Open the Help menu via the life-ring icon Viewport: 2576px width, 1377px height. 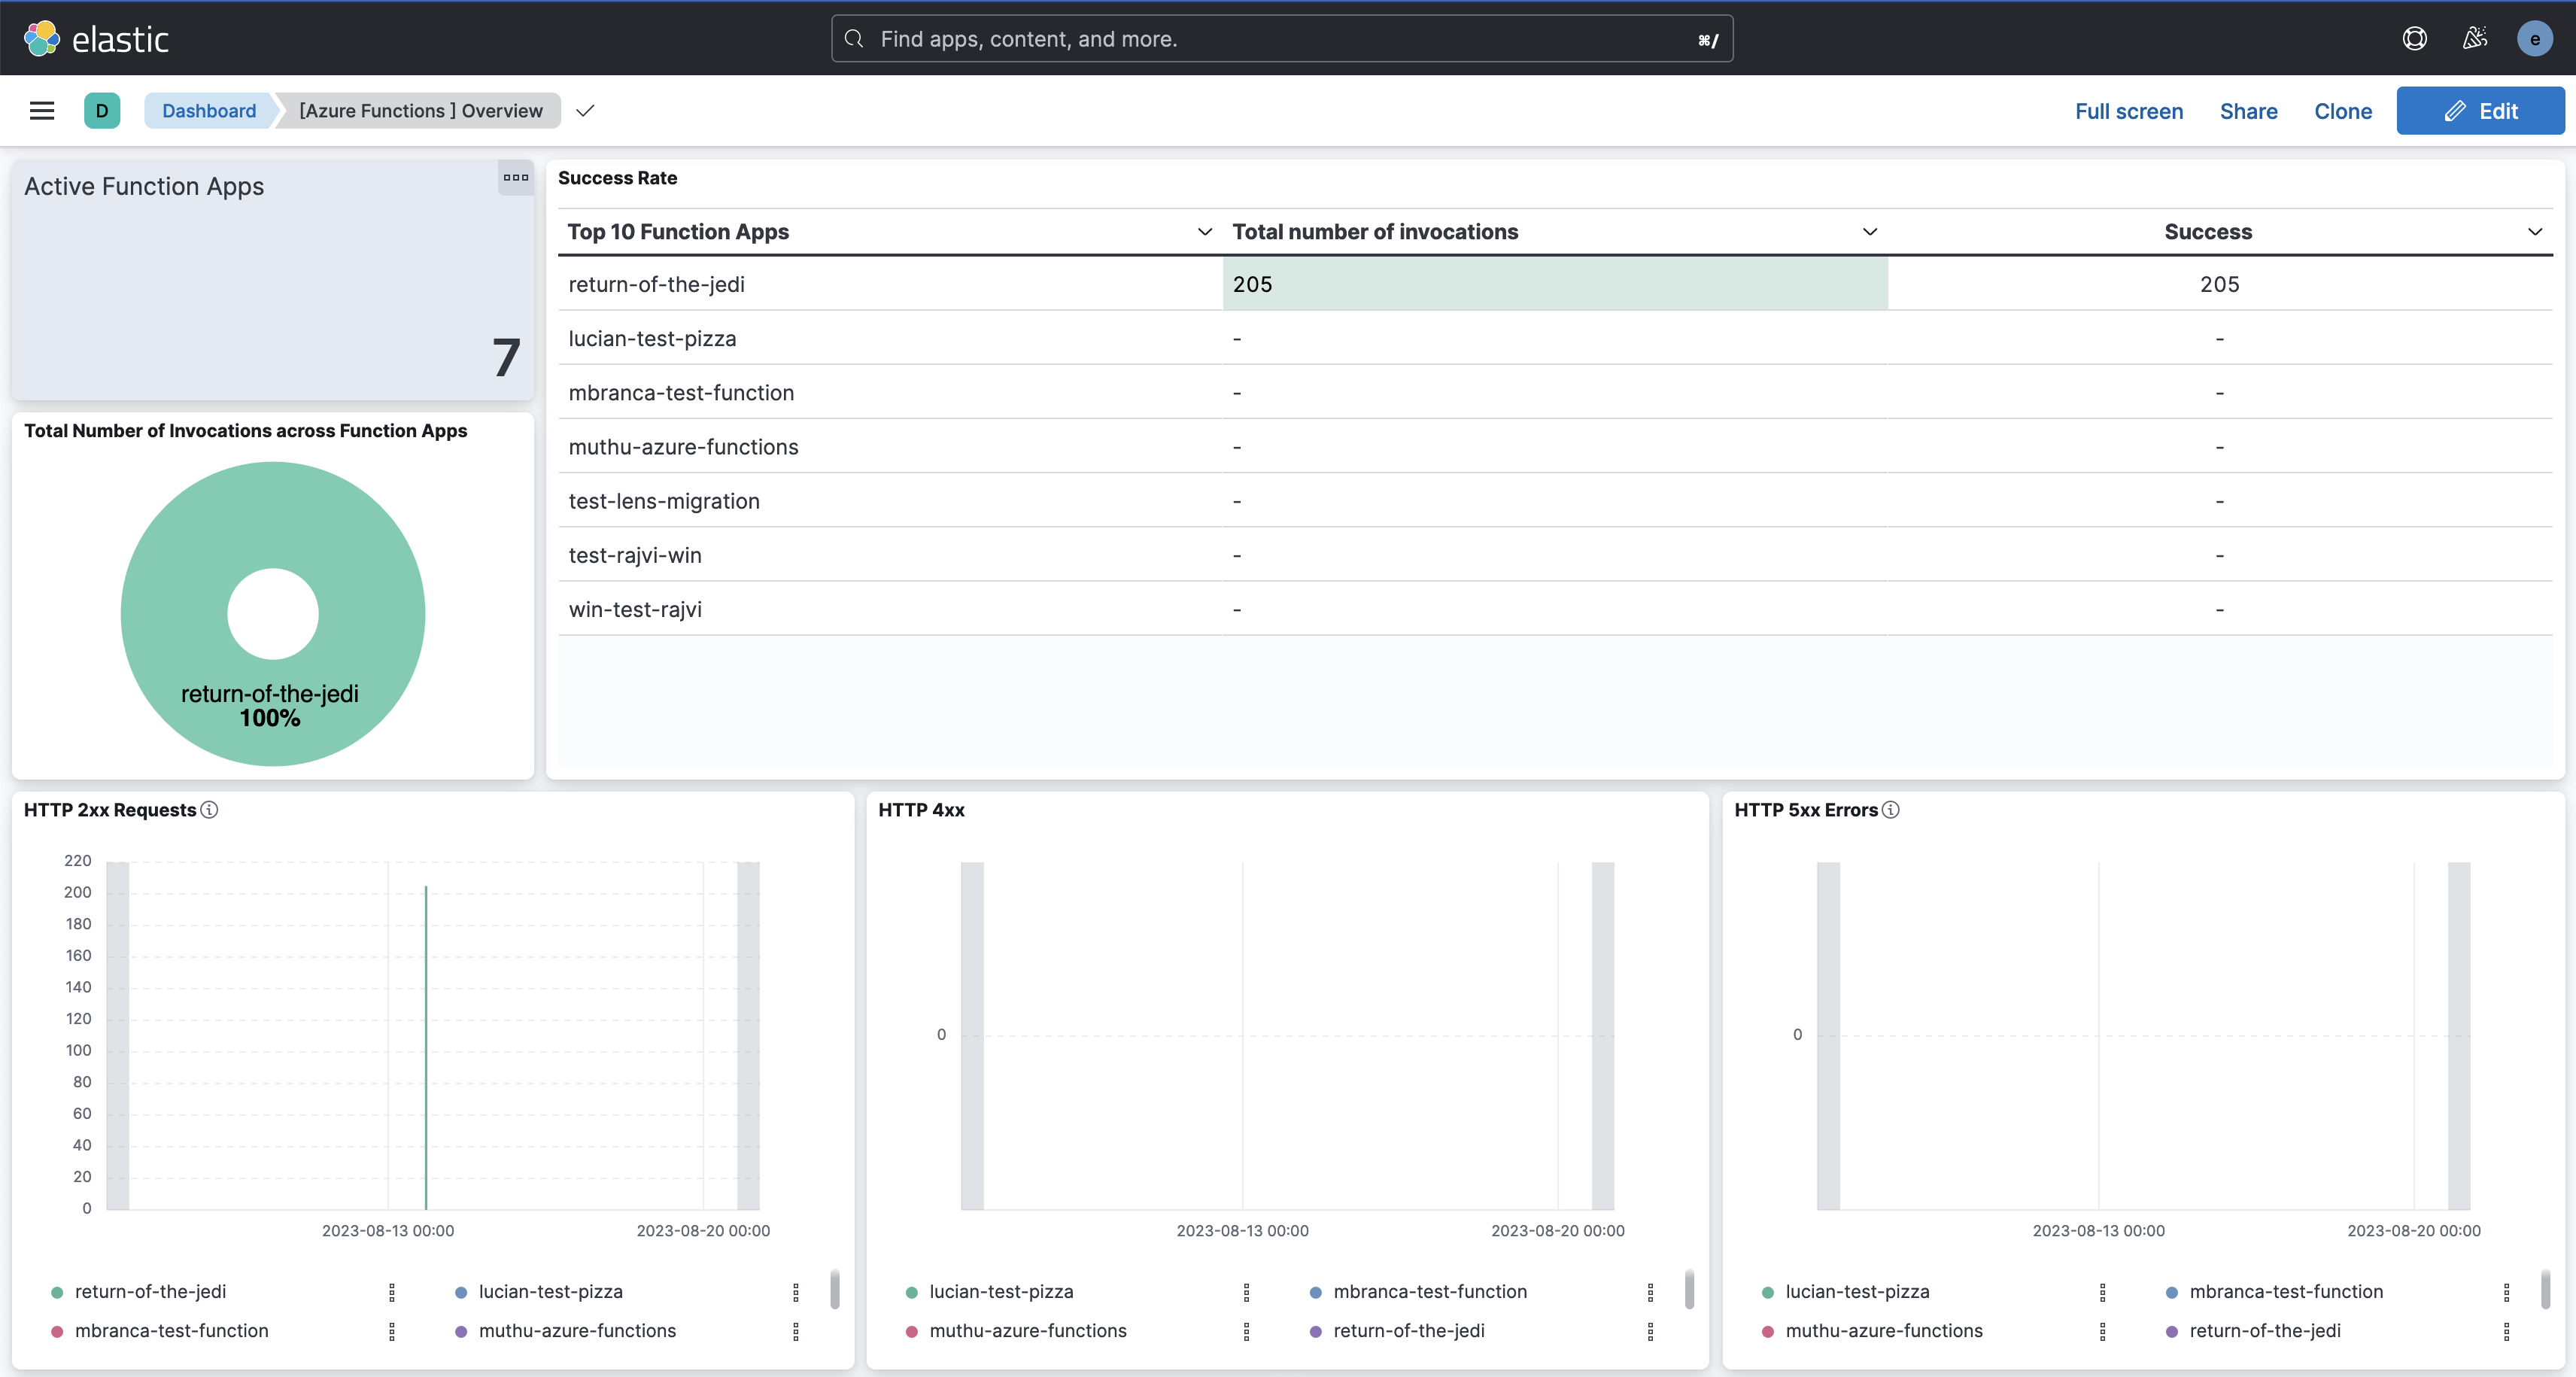(2415, 38)
